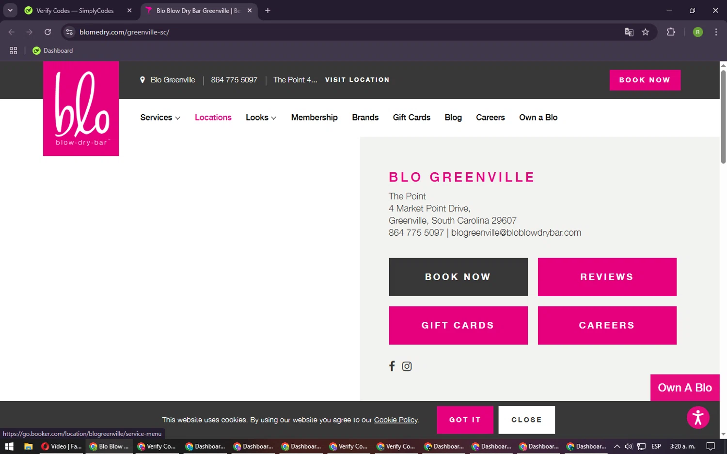Viewport: 727px width, 454px height.
Task: Open the ESP language indicator
Action: [656, 446]
